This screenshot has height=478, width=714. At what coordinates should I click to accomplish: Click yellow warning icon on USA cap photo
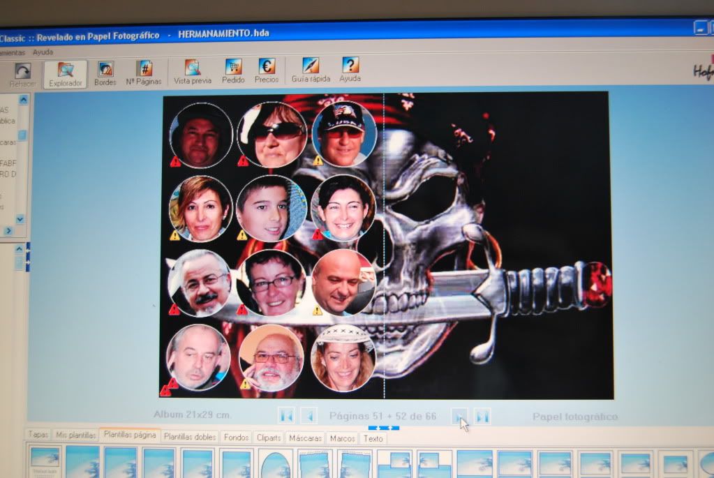[318, 160]
